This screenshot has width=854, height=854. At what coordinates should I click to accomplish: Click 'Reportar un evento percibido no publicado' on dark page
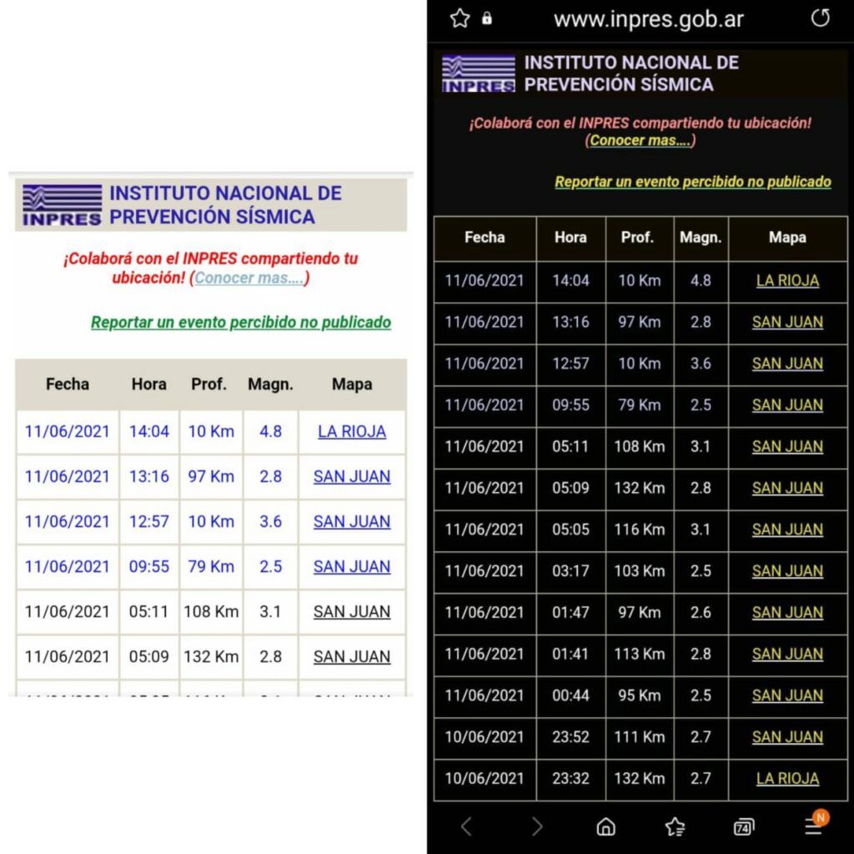[693, 182]
